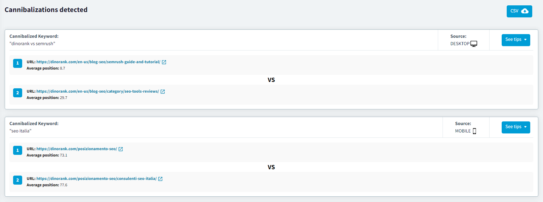
Task: Open external icon beside seo-tools-reviews URL
Action: click(x=163, y=92)
